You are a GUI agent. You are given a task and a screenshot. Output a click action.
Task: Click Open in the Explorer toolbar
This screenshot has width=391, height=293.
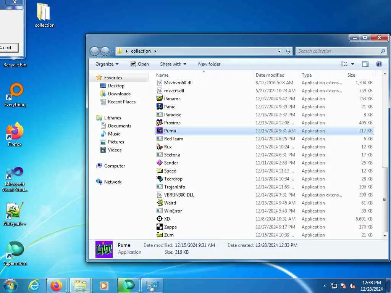(x=140, y=64)
